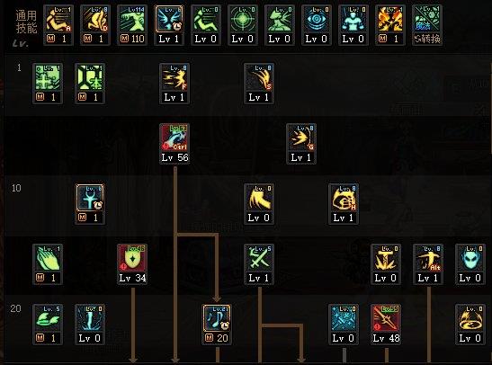Click the blue eye skill icon
This screenshot has height=365, width=492.
[317, 19]
